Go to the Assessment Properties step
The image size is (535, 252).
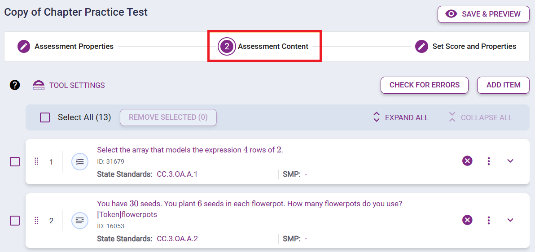click(66, 46)
